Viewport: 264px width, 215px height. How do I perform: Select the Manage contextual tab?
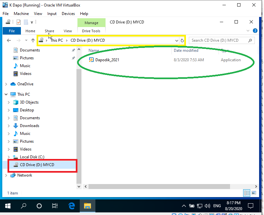tap(91, 23)
